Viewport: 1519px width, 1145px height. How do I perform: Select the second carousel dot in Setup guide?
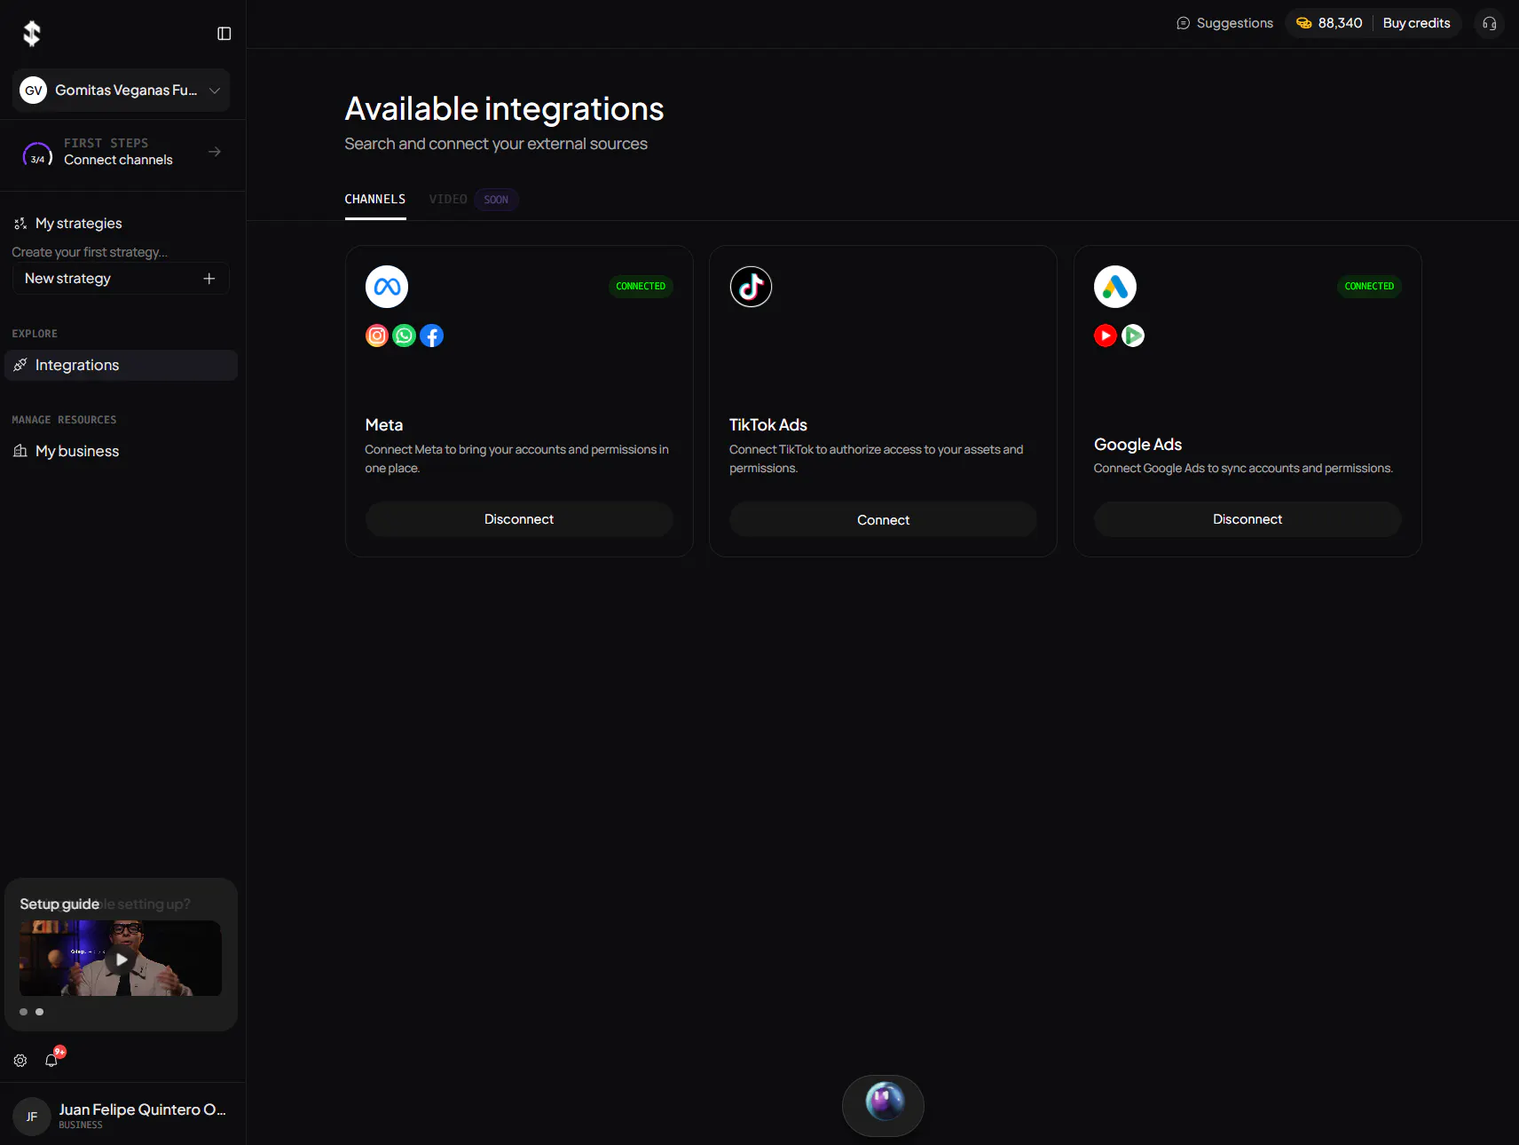(x=39, y=1012)
